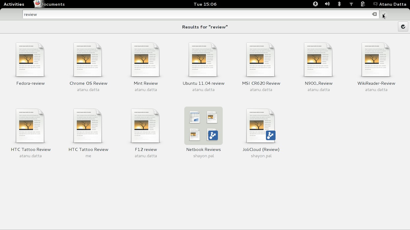Click the volume speaker icon
This screenshot has height=230, width=410.
coord(327,4)
